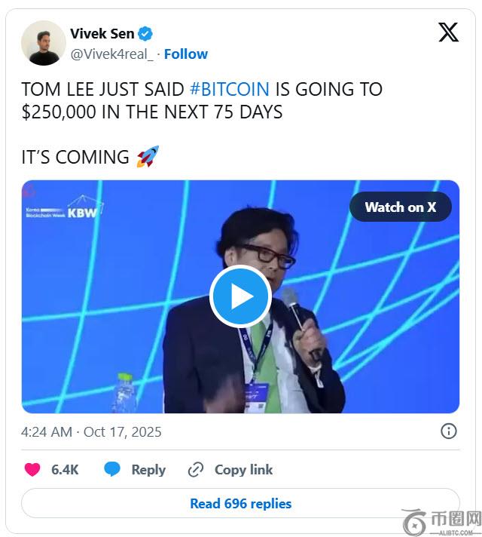Open the @Vivek4real_ handle

pyautogui.click(x=112, y=54)
